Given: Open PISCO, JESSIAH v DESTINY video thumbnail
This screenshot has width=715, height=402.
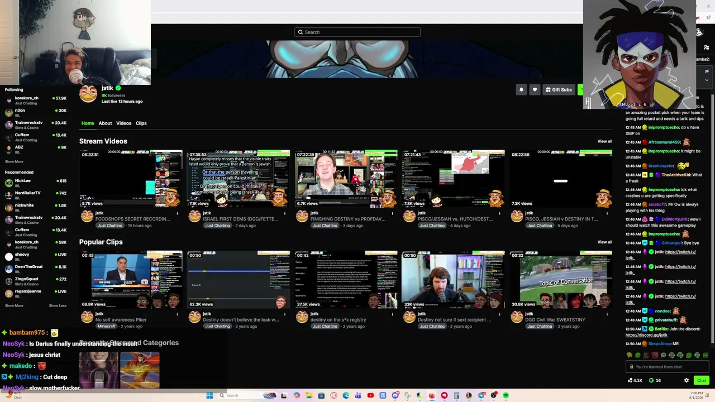Looking at the screenshot, I should [x=561, y=179].
